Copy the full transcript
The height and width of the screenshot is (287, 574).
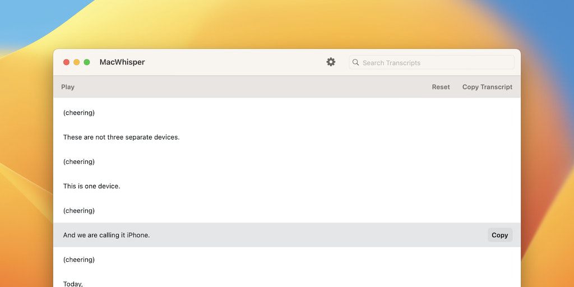[x=487, y=87]
